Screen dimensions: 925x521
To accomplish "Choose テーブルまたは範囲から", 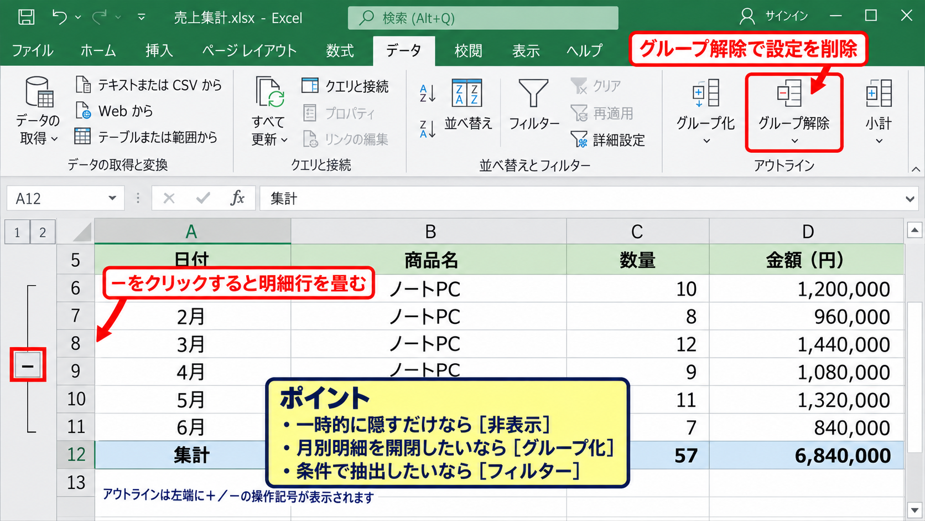I will (x=146, y=137).
